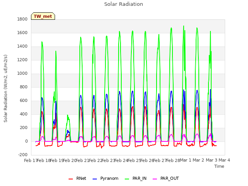The width and height of the screenshot is (248, 186).
Task: Click the 200 y-axis tick label
Action: [x=24, y=127]
